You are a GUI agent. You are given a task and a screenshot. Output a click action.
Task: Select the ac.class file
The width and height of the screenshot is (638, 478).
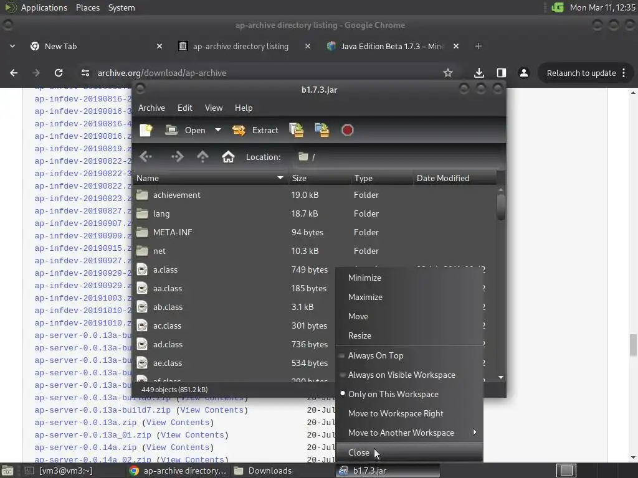234,326
